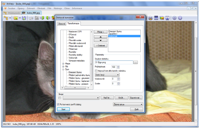Click the batch convert images icon
The height and width of the screenshot is (129, 200).
click(162, 18)
